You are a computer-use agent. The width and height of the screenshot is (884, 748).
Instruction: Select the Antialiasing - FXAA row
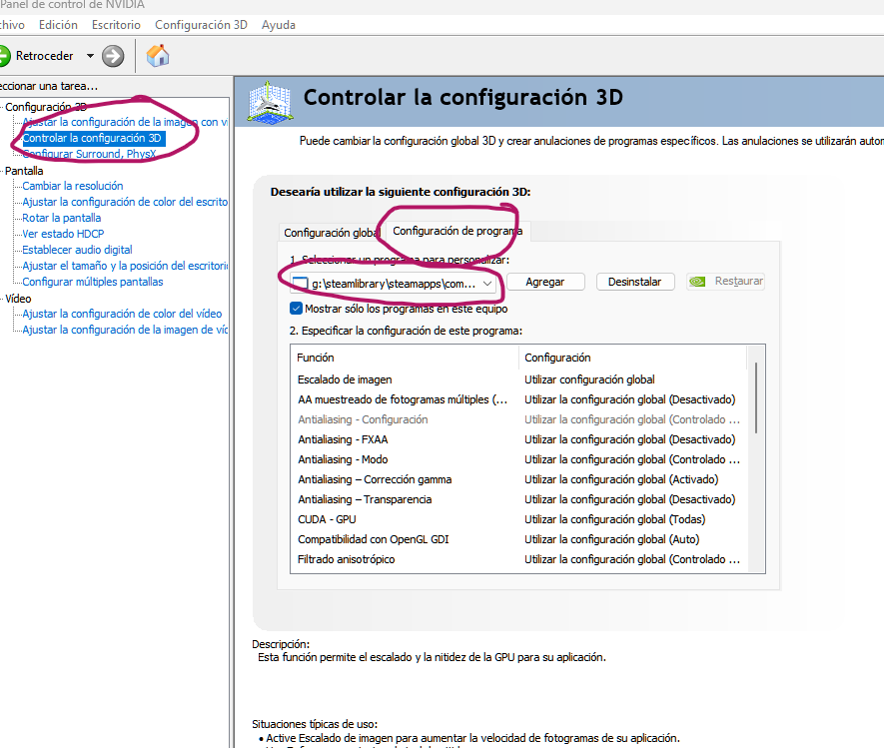coord(518,439)
